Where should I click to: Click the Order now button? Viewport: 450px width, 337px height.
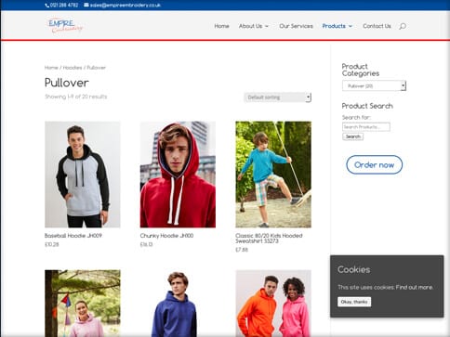point(374,164)
